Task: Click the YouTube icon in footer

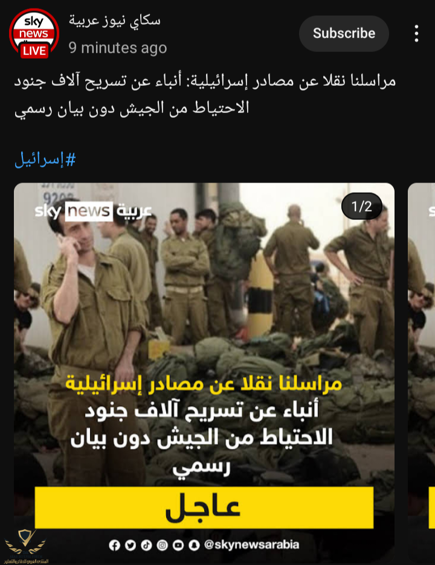Action: [x=178, y=545]
